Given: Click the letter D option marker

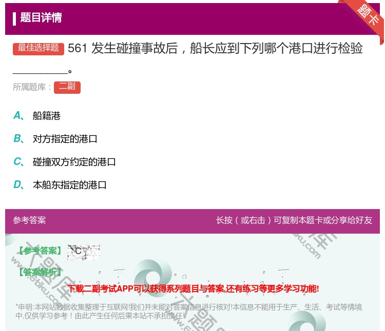Looking at the screenshot, I should point(18,185).
